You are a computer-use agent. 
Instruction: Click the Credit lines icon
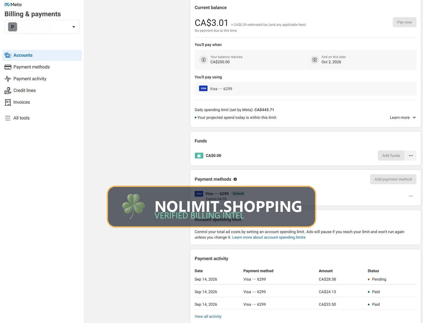coord(8,91)
